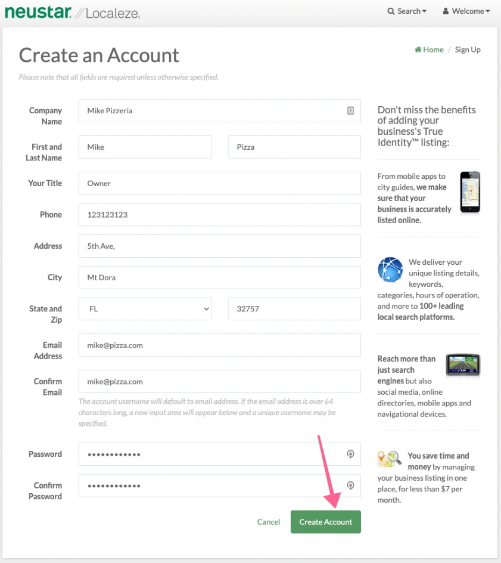501x563 pixels.
Task: Click the blue globe network icon
Action: (390, 270)
